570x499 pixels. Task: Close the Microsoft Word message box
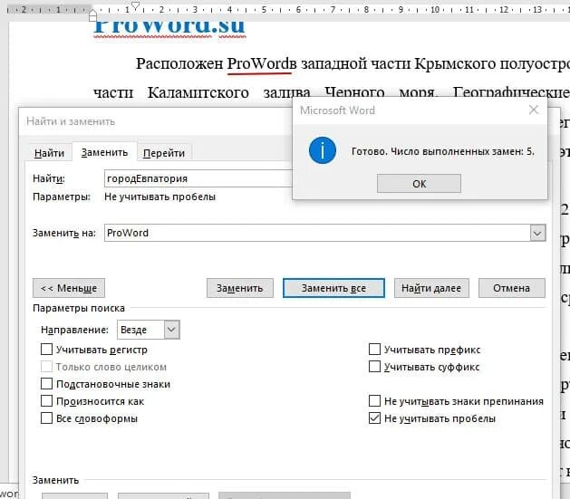(533, 110)
